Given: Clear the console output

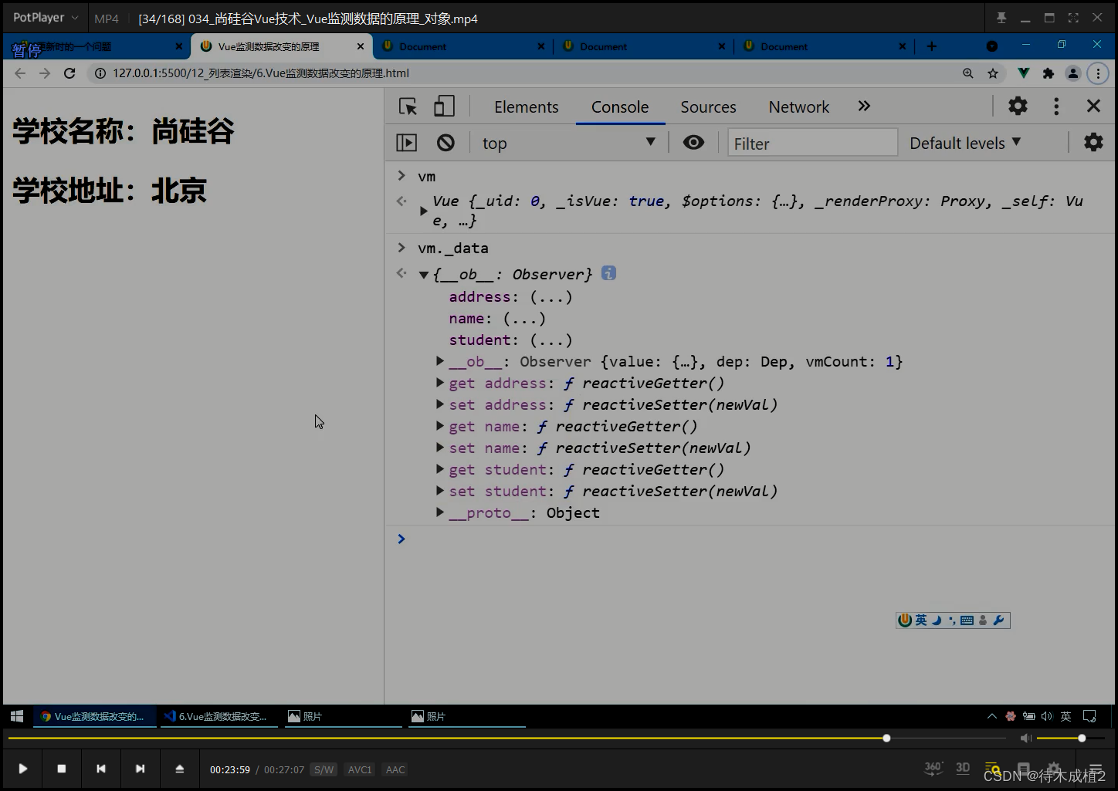Looking at the screenshot, I should (446, 143).
